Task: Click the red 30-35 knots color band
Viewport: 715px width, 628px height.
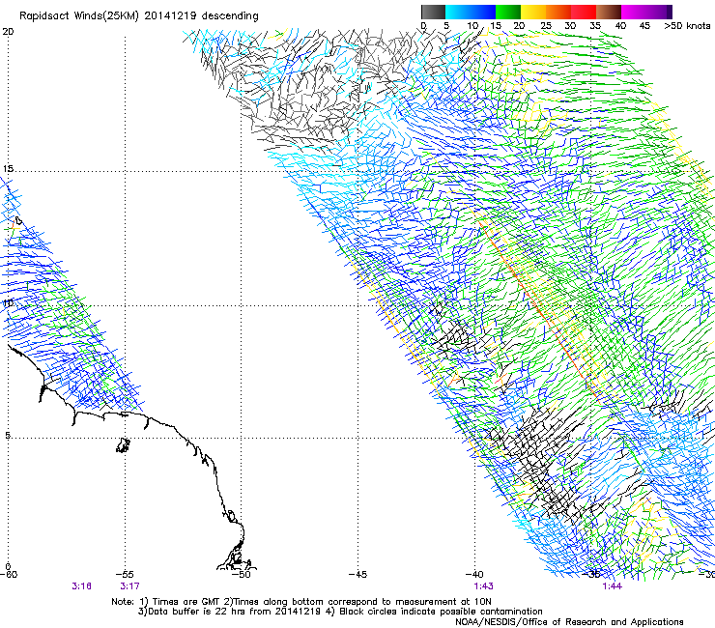Action: [x=584, y=12]
